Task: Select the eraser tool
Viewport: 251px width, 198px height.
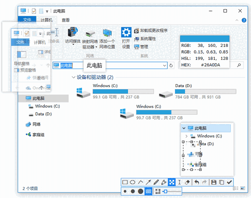Action: point(187,182)
